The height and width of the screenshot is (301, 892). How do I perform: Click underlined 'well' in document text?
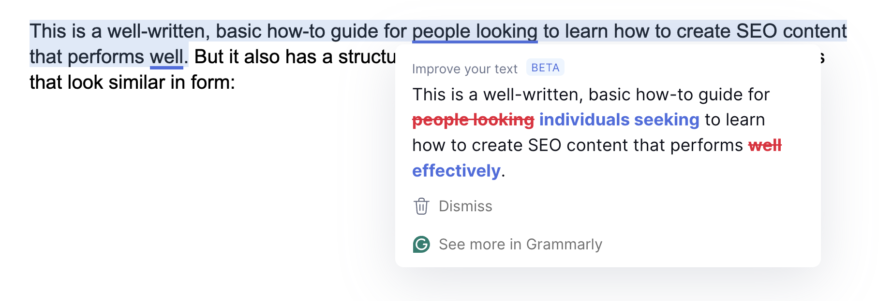point(166,57)
